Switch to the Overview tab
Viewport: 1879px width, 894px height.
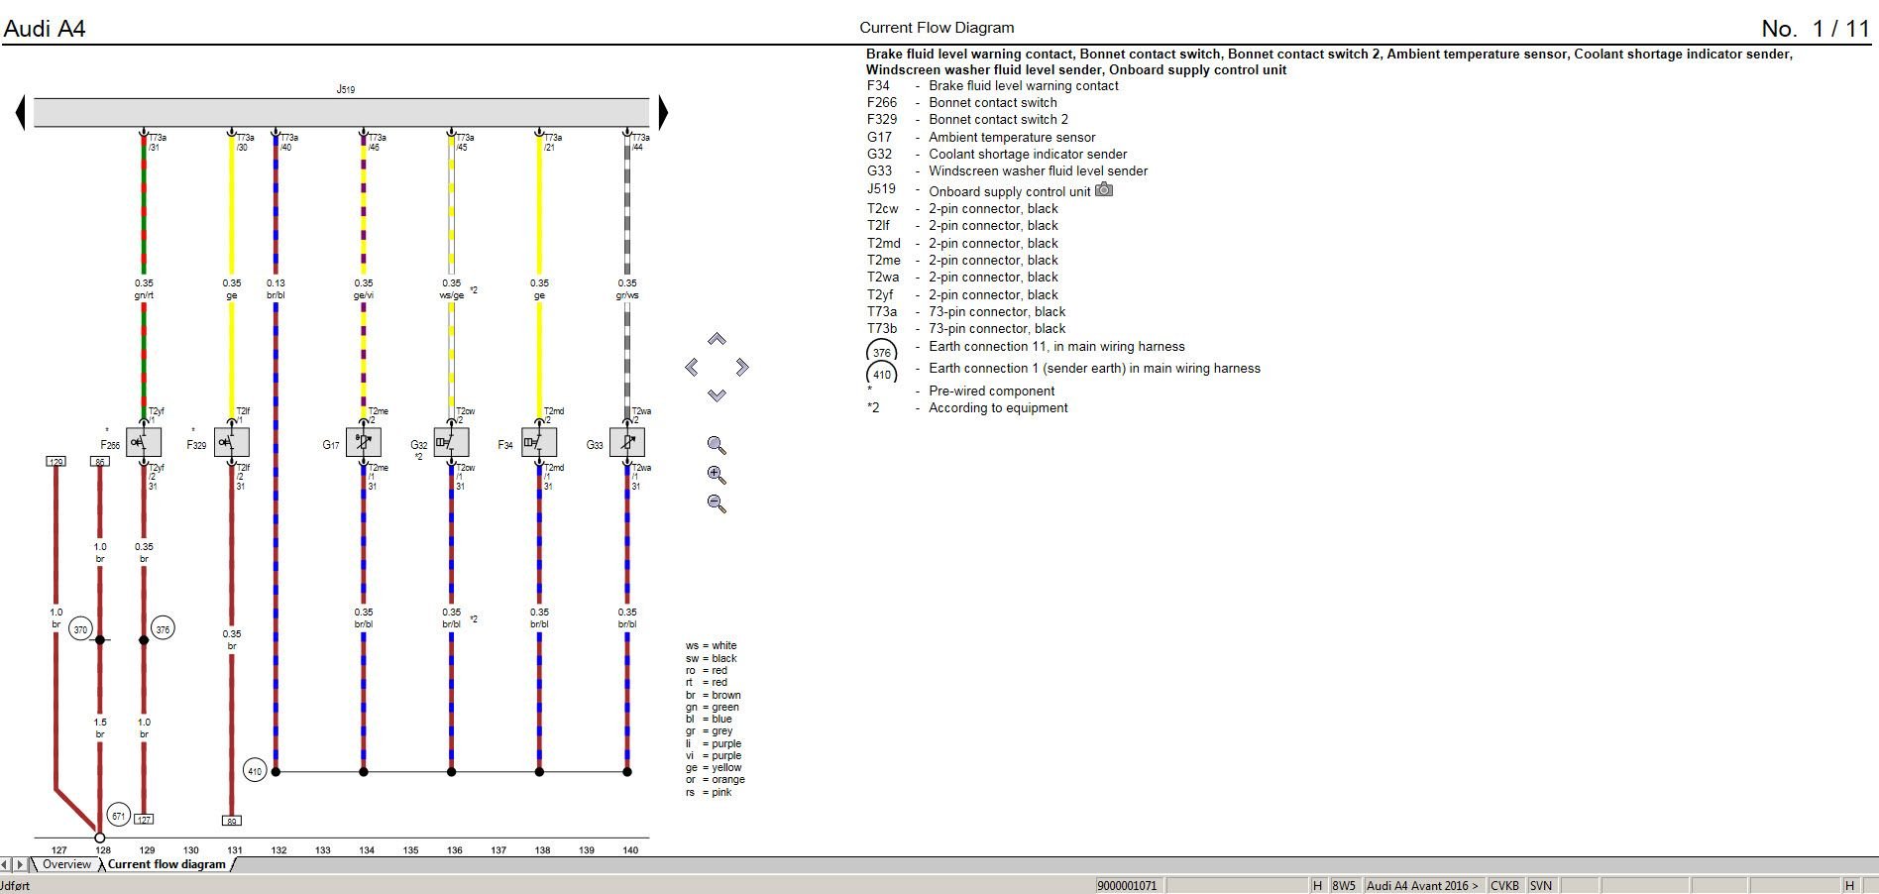(x=67, y=864)
